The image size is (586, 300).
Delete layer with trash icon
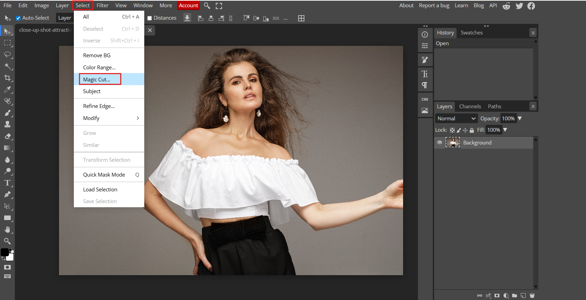click(532, 296)
